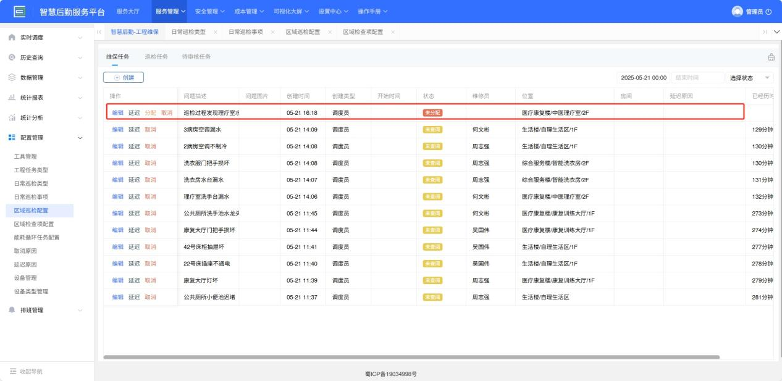This screenshot has height=381, width=782.
Task: Open 能耗循环任务配置 sidebar item
Action: (x=36, y=237)
